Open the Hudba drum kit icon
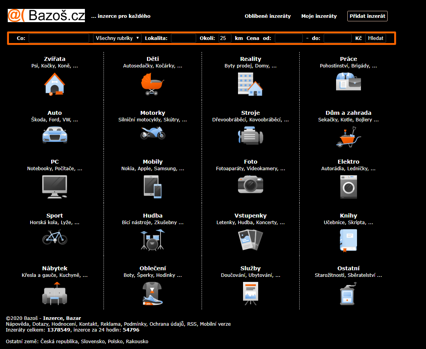The image size is (426, 349). pyautogui.click(x=153, y=240)
